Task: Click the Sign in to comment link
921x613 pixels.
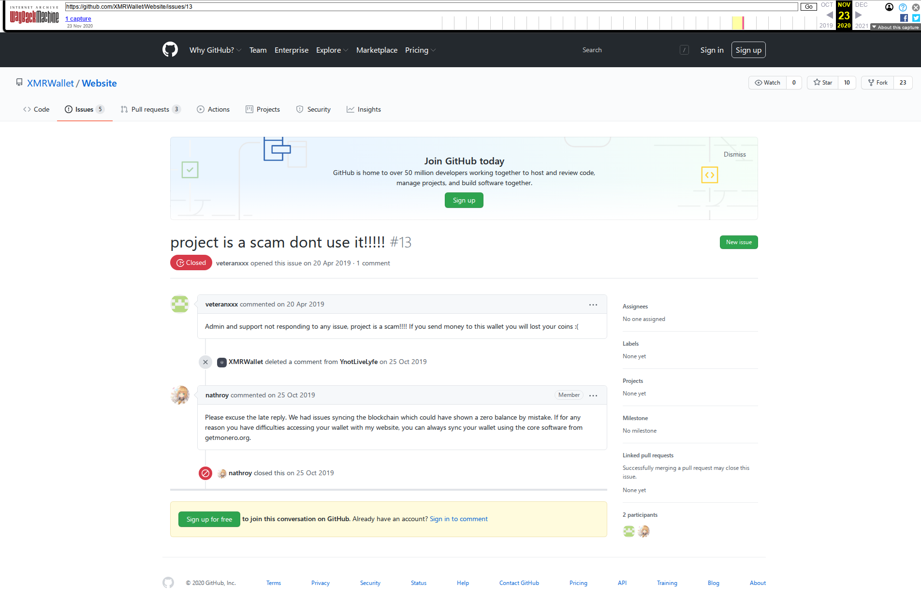Action: (x=458, y=519)
